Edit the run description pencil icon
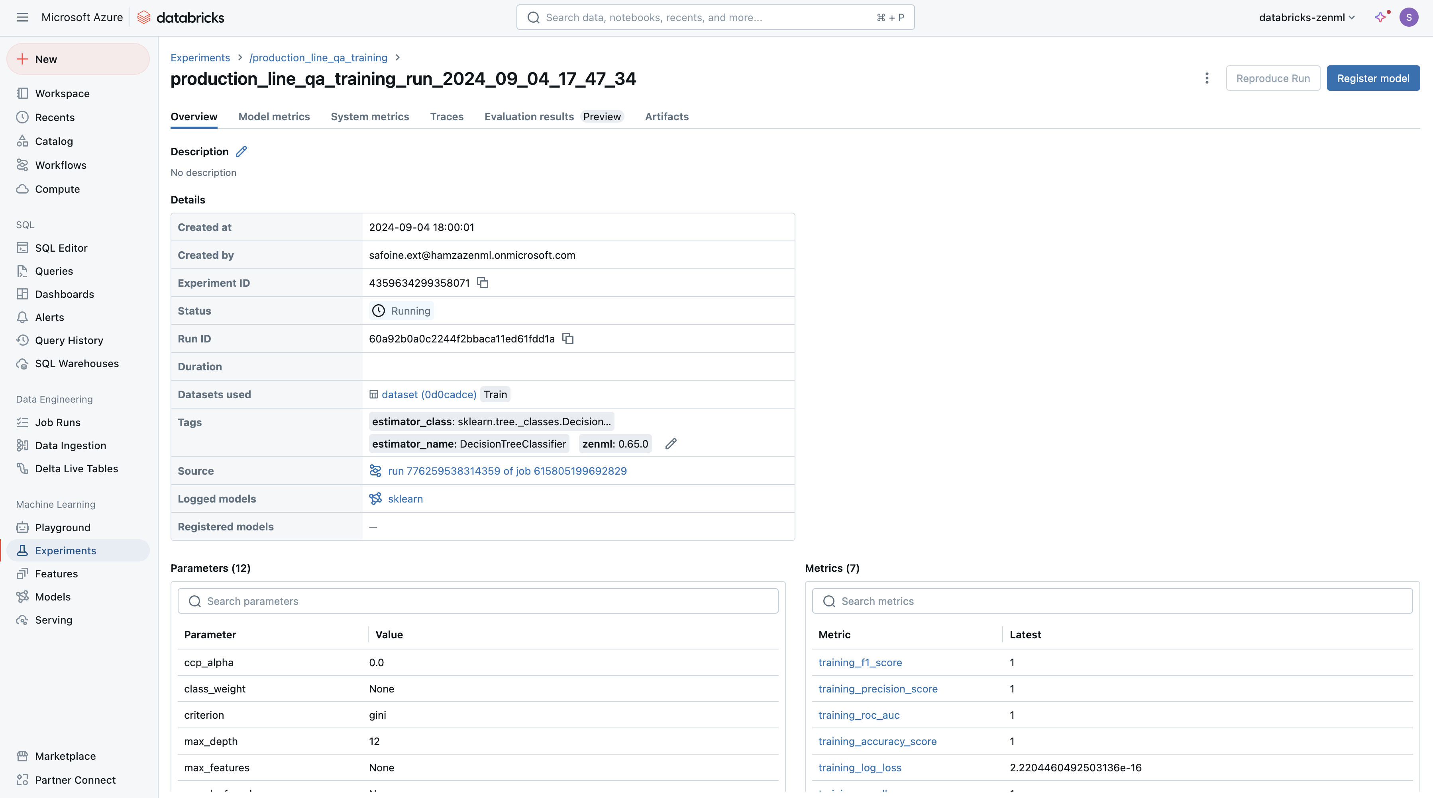Image resolution: width=1433 pixels, height=798 pixels. click(241, 152)
